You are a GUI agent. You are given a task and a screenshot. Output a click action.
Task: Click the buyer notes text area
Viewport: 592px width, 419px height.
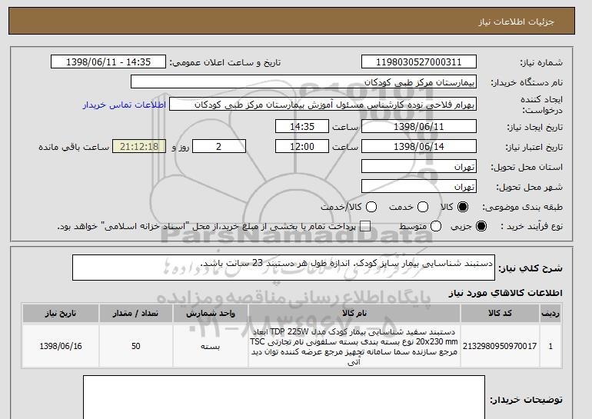(284, 397)
